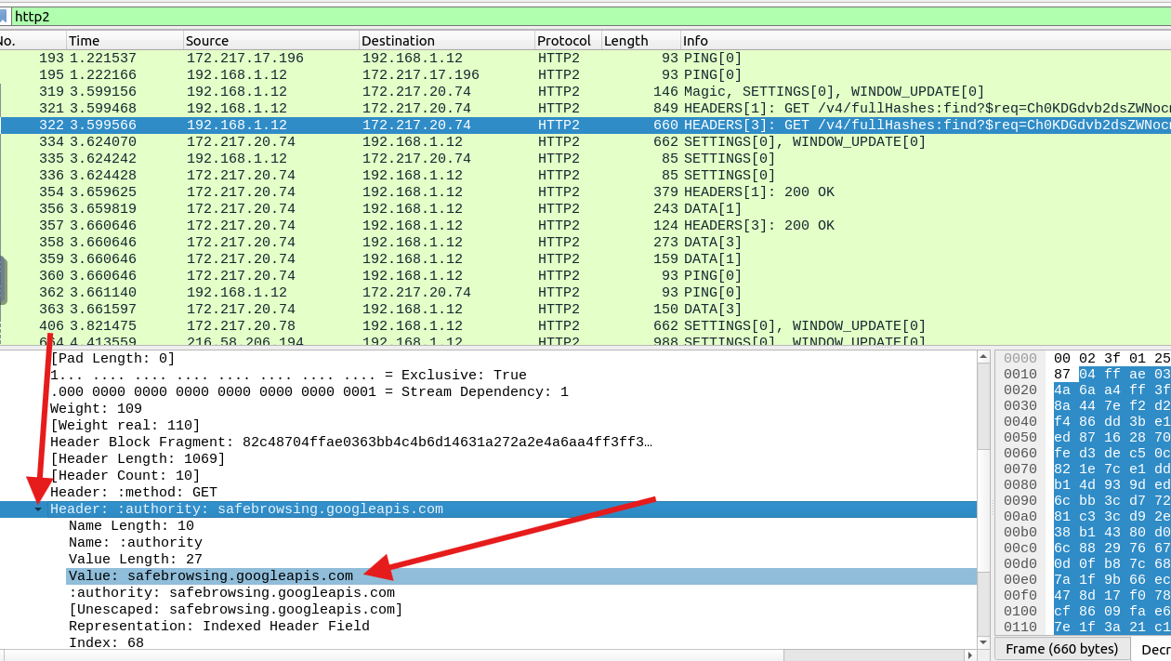This screenshot has height=661, width=1171.
Task: Select Value: safebrowsing.googleapis.com field
Action: [x=211, y=576]
